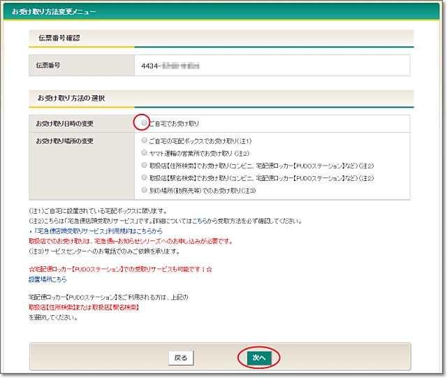Click the arrow icon before 利用規約 link
This screenshot has height=378, width=447.
pos(30,230)
